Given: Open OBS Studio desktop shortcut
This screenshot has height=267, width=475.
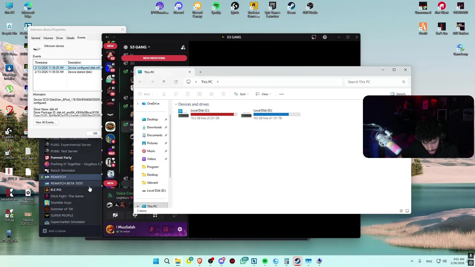Looking at the screenshot, I should click(x=310, y=8).
